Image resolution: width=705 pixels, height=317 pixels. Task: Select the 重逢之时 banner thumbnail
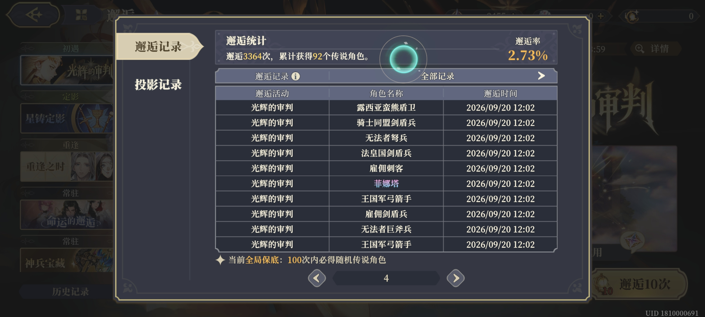pos(67,167)
